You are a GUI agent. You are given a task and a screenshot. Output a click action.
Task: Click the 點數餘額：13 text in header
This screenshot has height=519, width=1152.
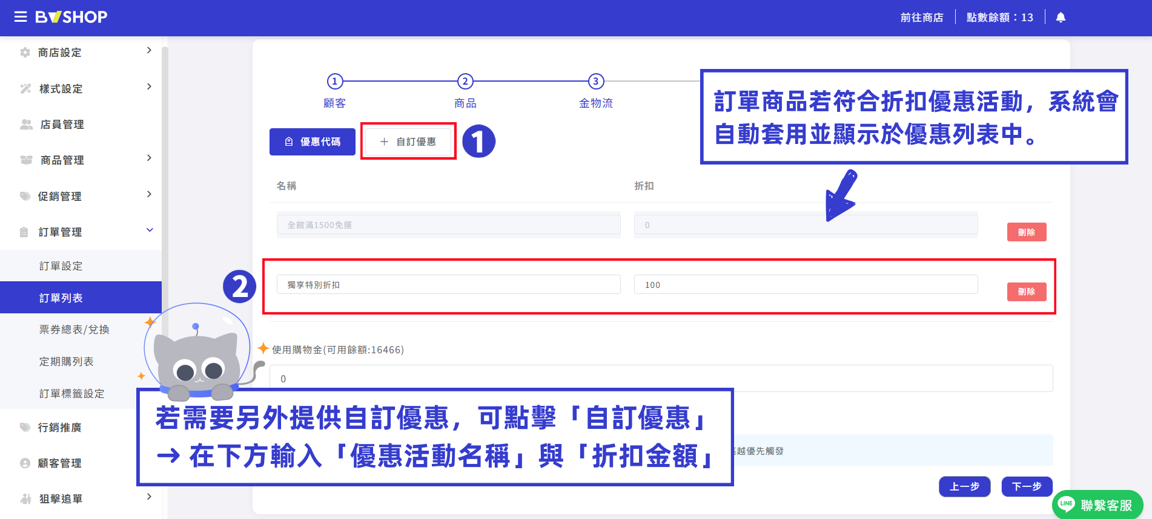tap(1000, 18)
